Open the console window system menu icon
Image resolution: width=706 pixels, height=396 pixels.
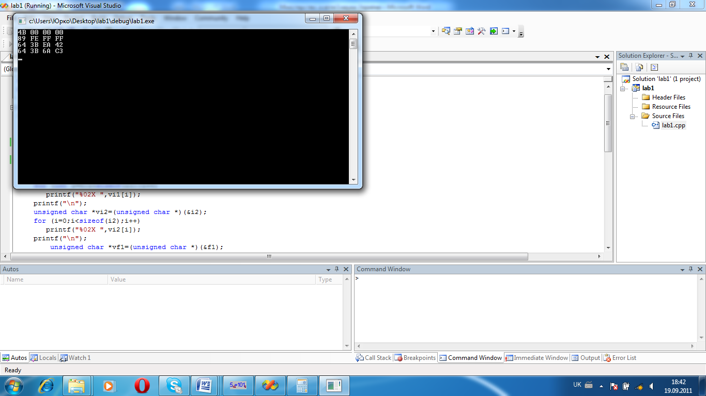point(22,21)
